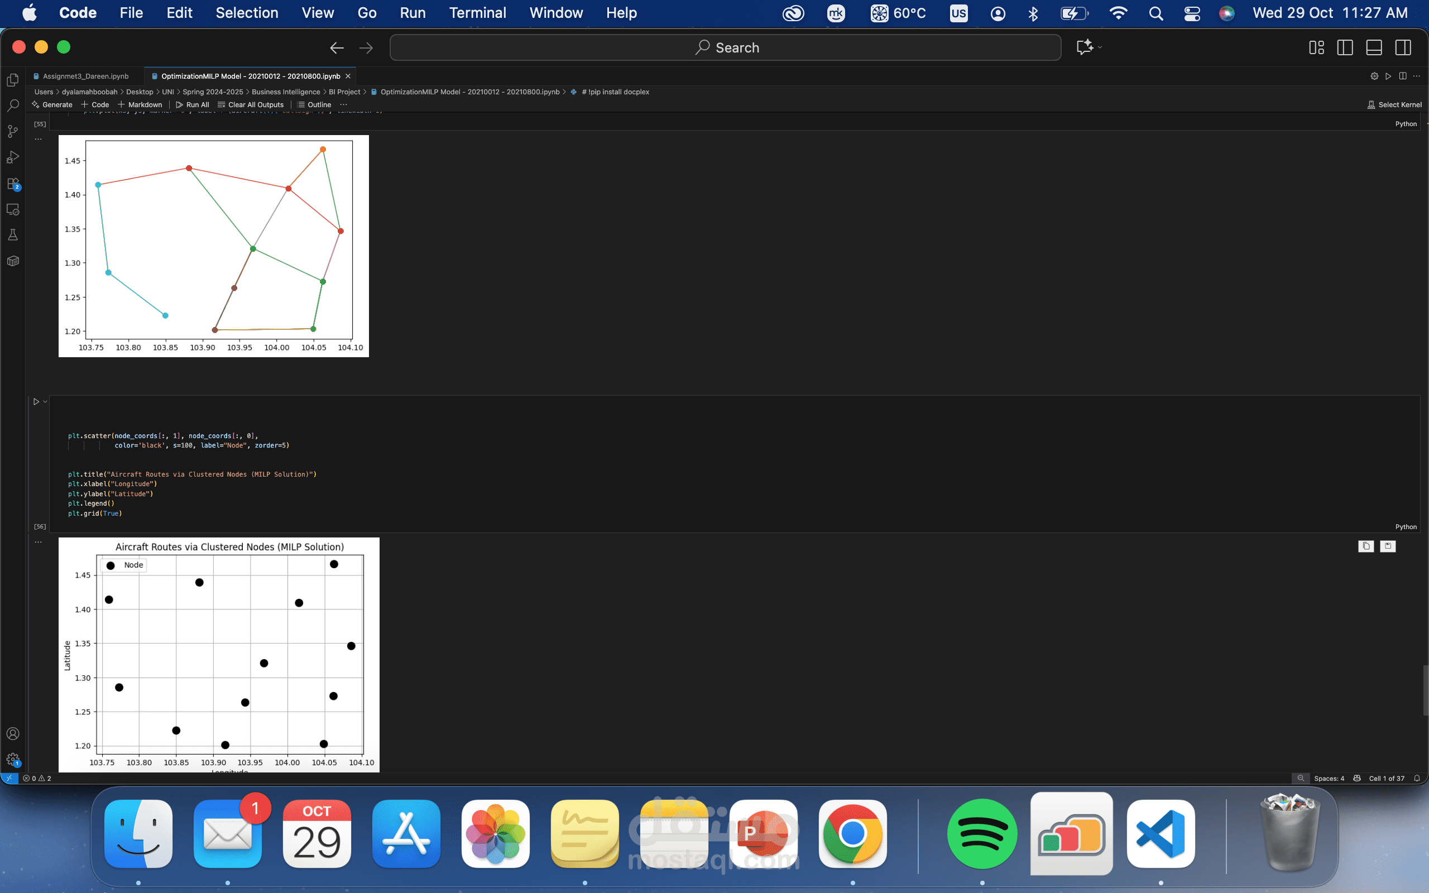Click Run All in notebook toolbar
This screenshot has width=1429, height=893.
coord(193,104)
